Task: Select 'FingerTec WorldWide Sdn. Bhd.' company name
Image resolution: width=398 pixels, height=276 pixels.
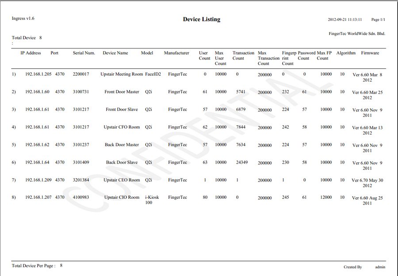Action: pyautogui.click(x=357, y=34)
